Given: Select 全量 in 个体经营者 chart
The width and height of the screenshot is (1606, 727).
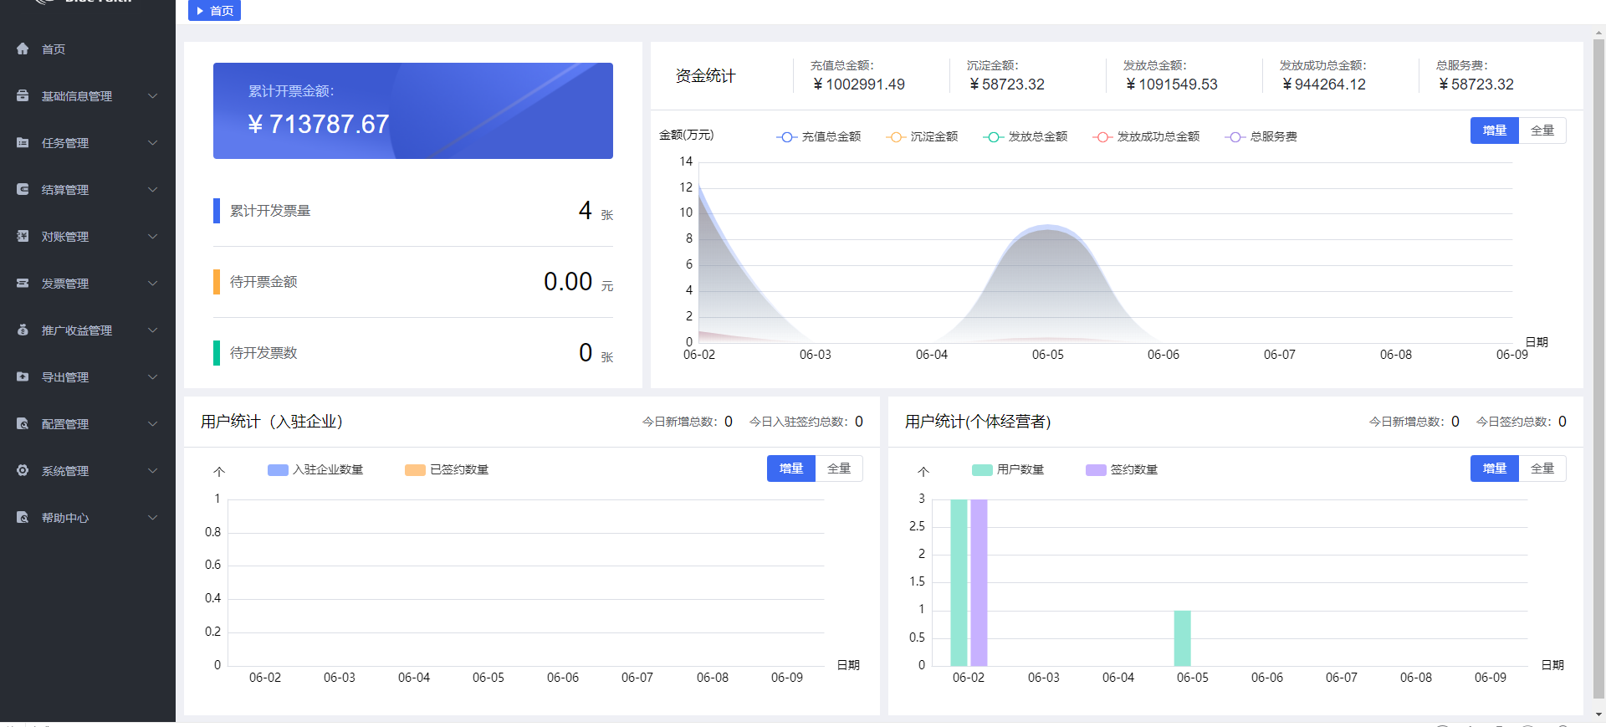Looking at the screenshot, I should point(1542,468).
